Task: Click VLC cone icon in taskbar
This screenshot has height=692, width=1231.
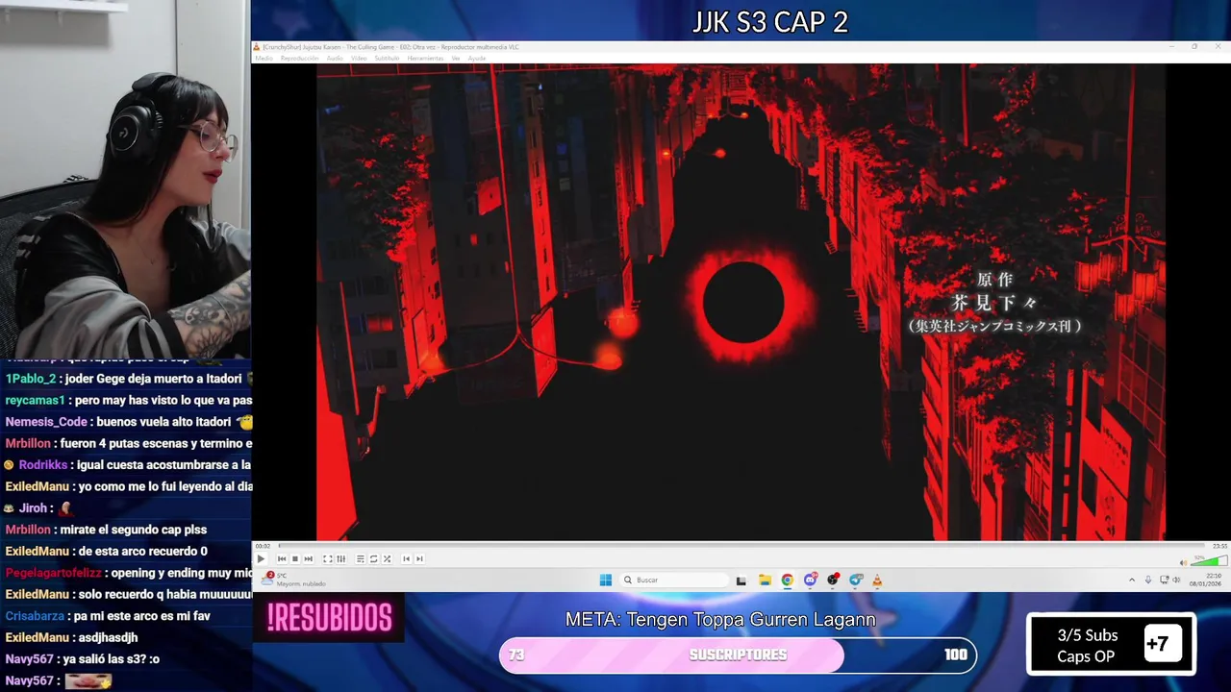Action: [877, 580]
